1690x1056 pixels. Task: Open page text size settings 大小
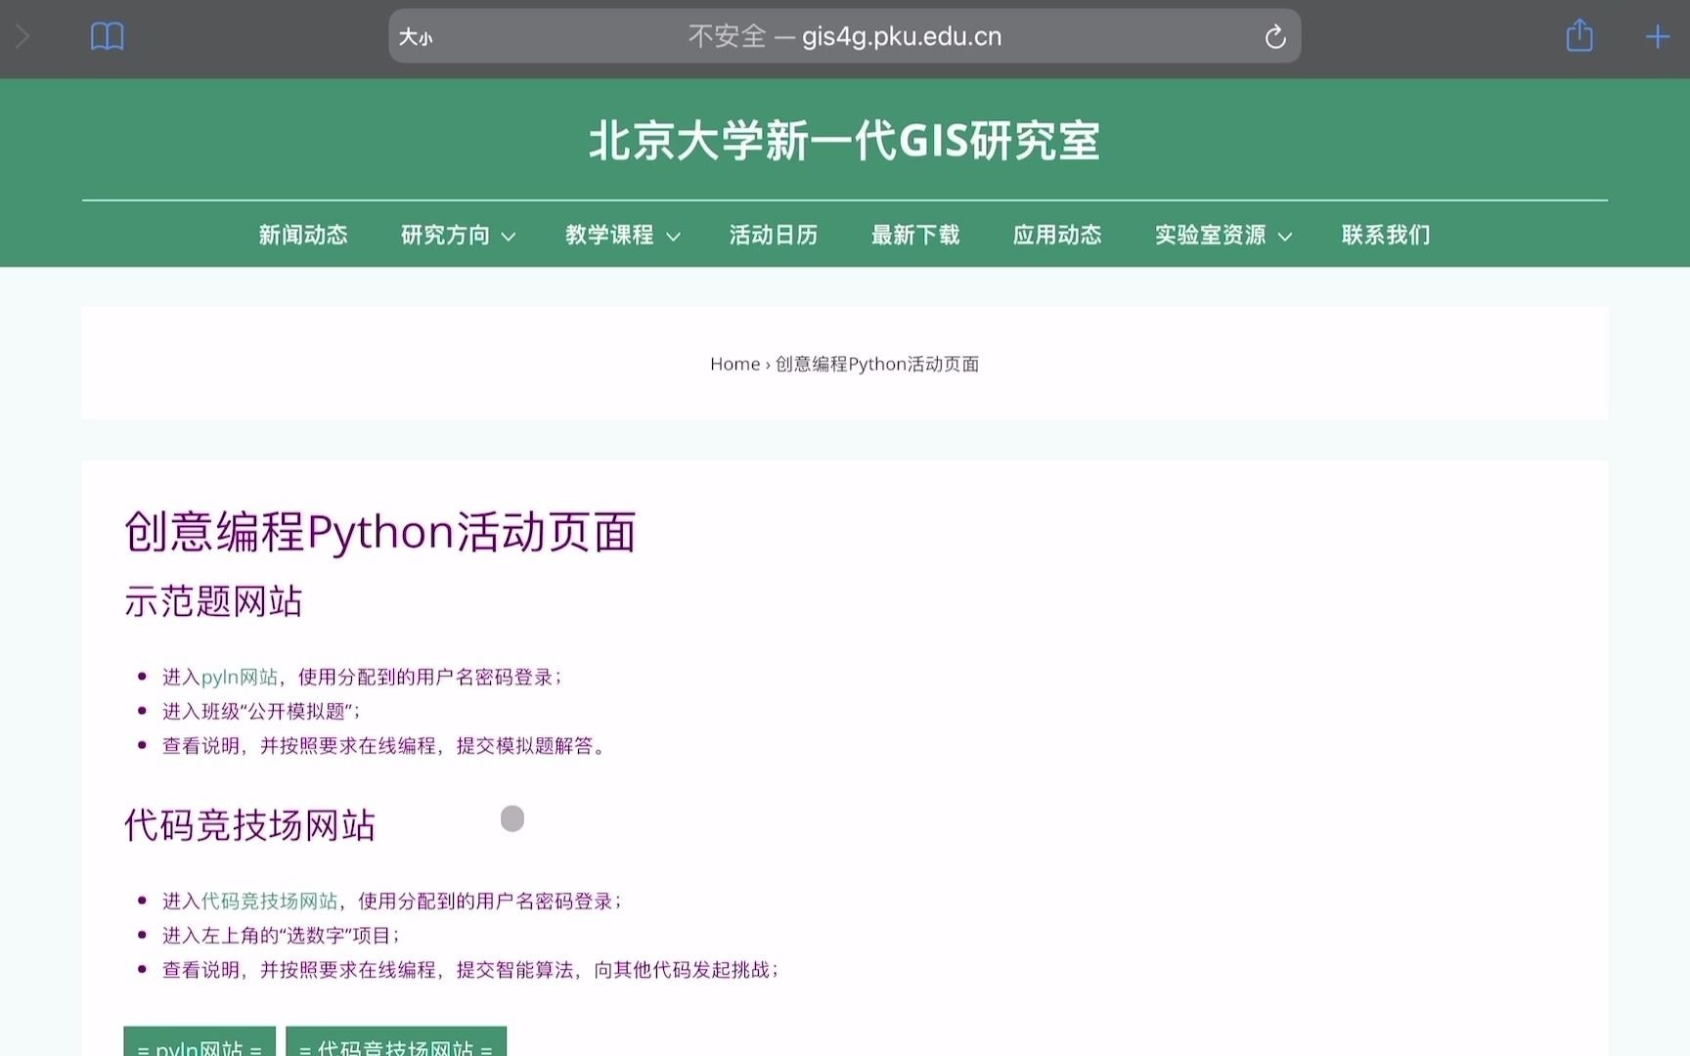tap(416, 37)
